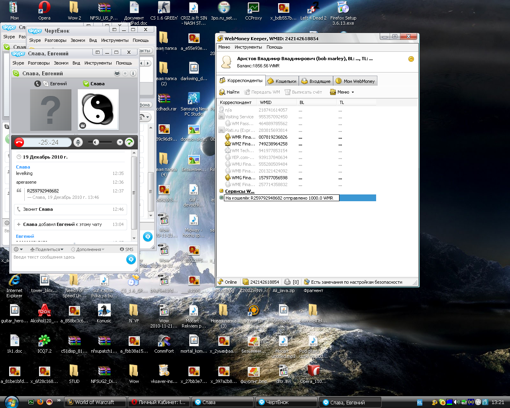
Task: Click the security settings warning in the status bar
Action: [x=353, y=282]
